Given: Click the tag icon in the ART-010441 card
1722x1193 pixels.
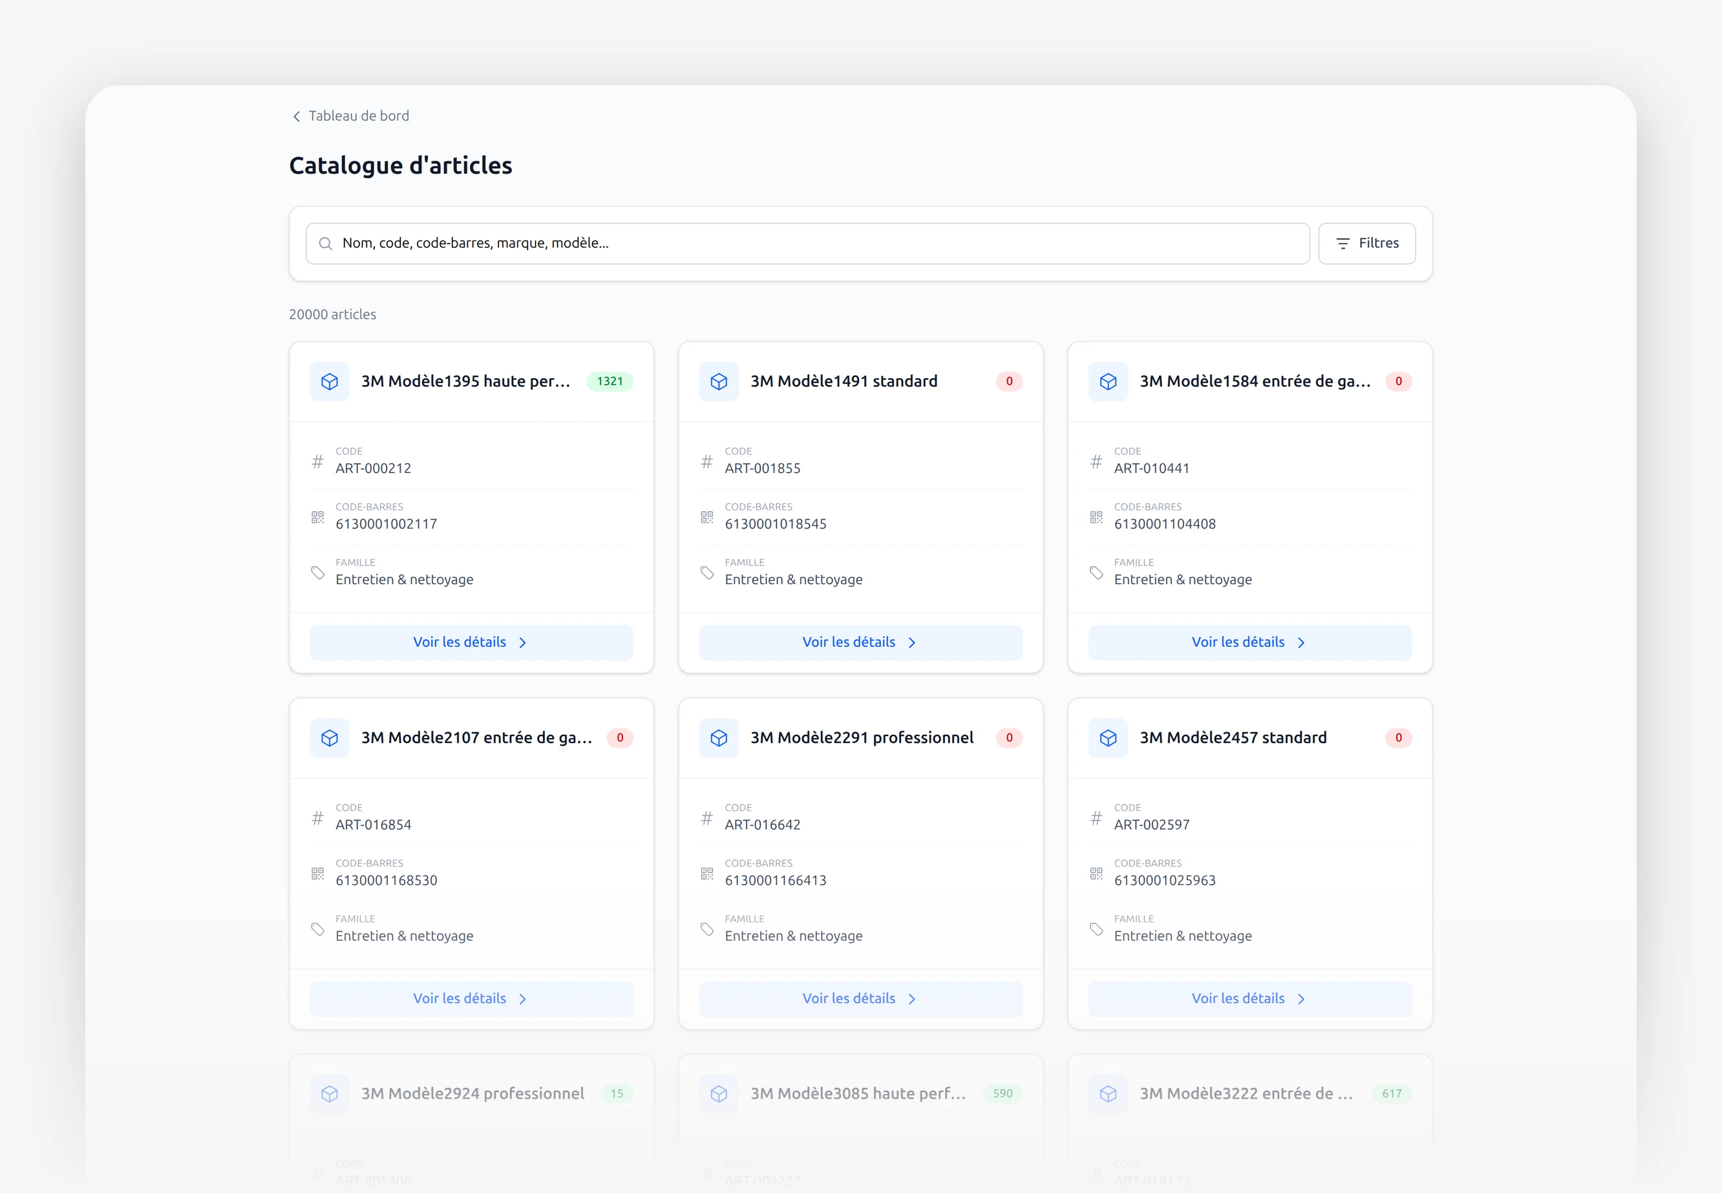Looking at the screenshot, I should (1096, 573).
